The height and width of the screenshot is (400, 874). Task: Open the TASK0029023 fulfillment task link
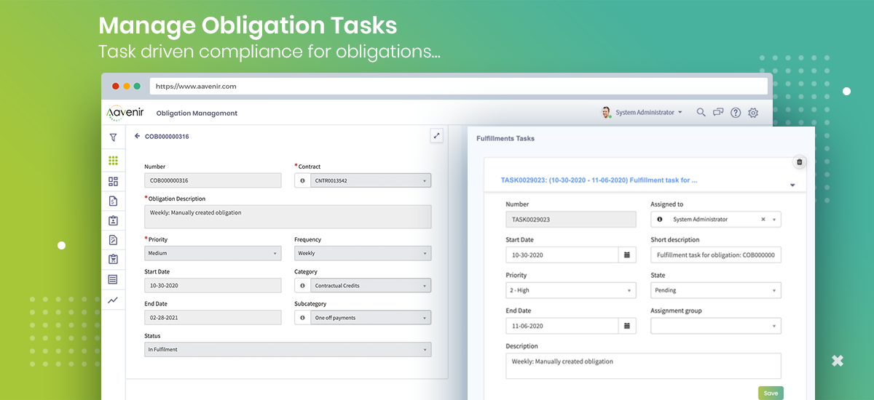(x=599, y=179)
